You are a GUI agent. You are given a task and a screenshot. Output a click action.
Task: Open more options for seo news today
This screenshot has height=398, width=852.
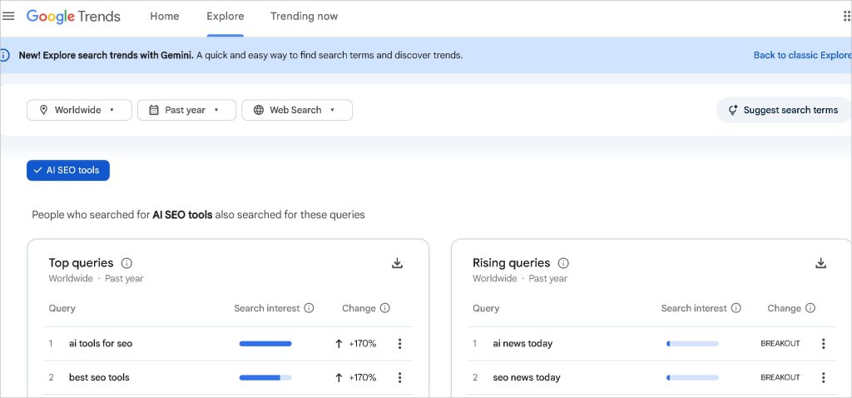click(823, 377)
